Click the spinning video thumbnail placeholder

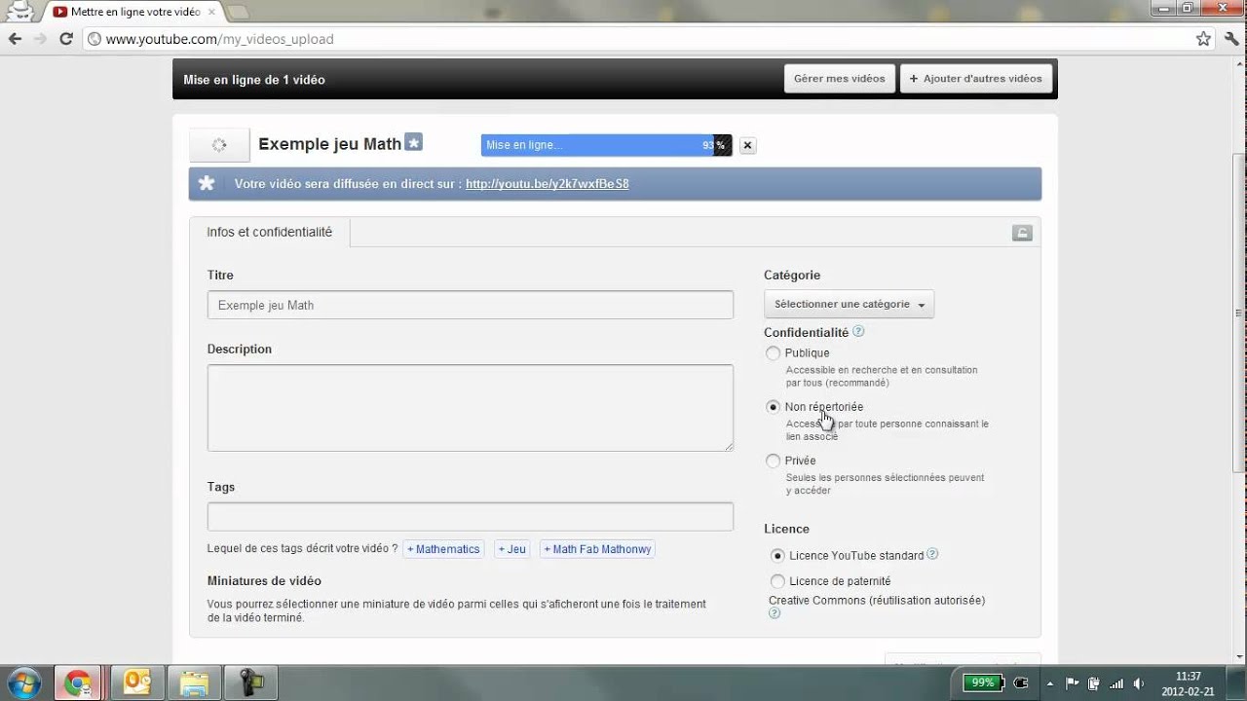[219, 145]
